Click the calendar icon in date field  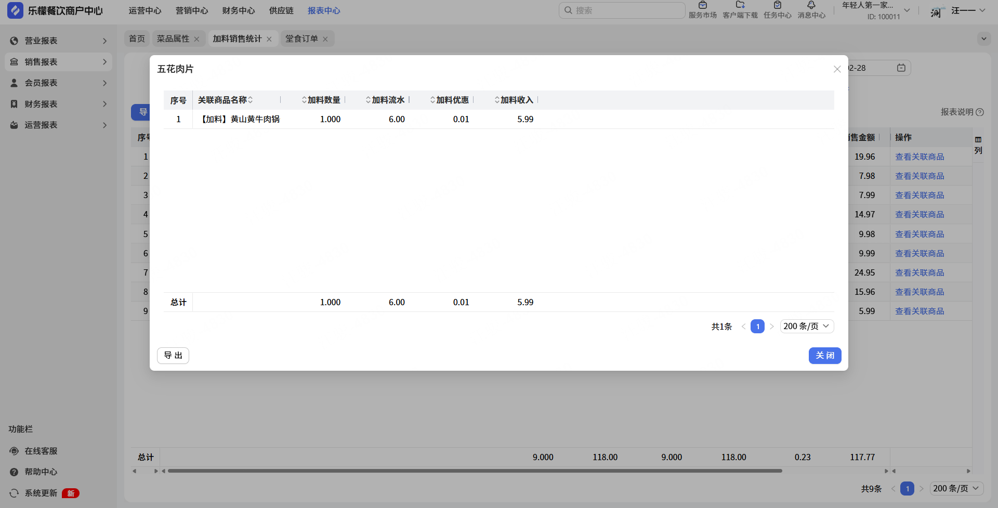[901, 68]
